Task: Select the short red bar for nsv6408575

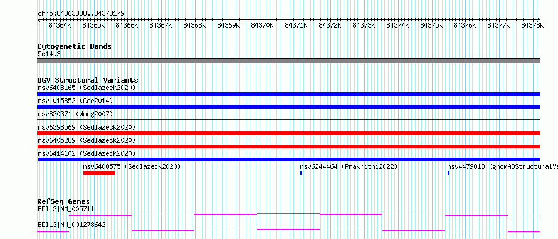Action: 99,173
